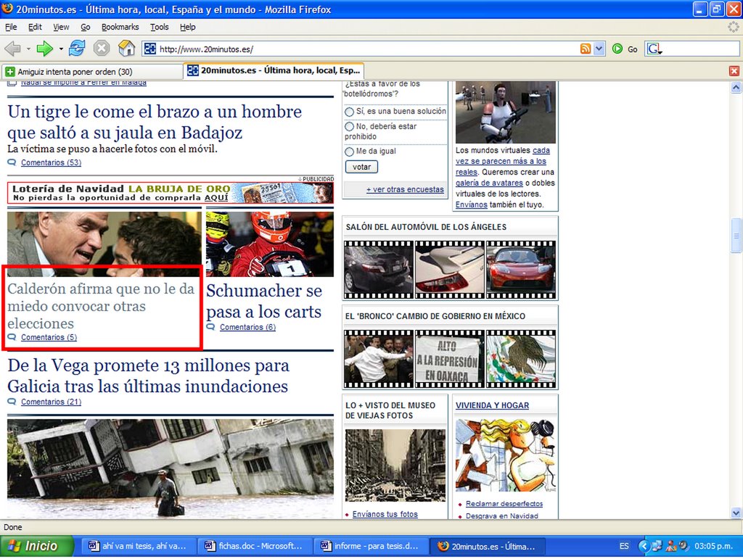Reload the page with the refresh icon
This screenshot has width=743, height=559.
[77, 49]
